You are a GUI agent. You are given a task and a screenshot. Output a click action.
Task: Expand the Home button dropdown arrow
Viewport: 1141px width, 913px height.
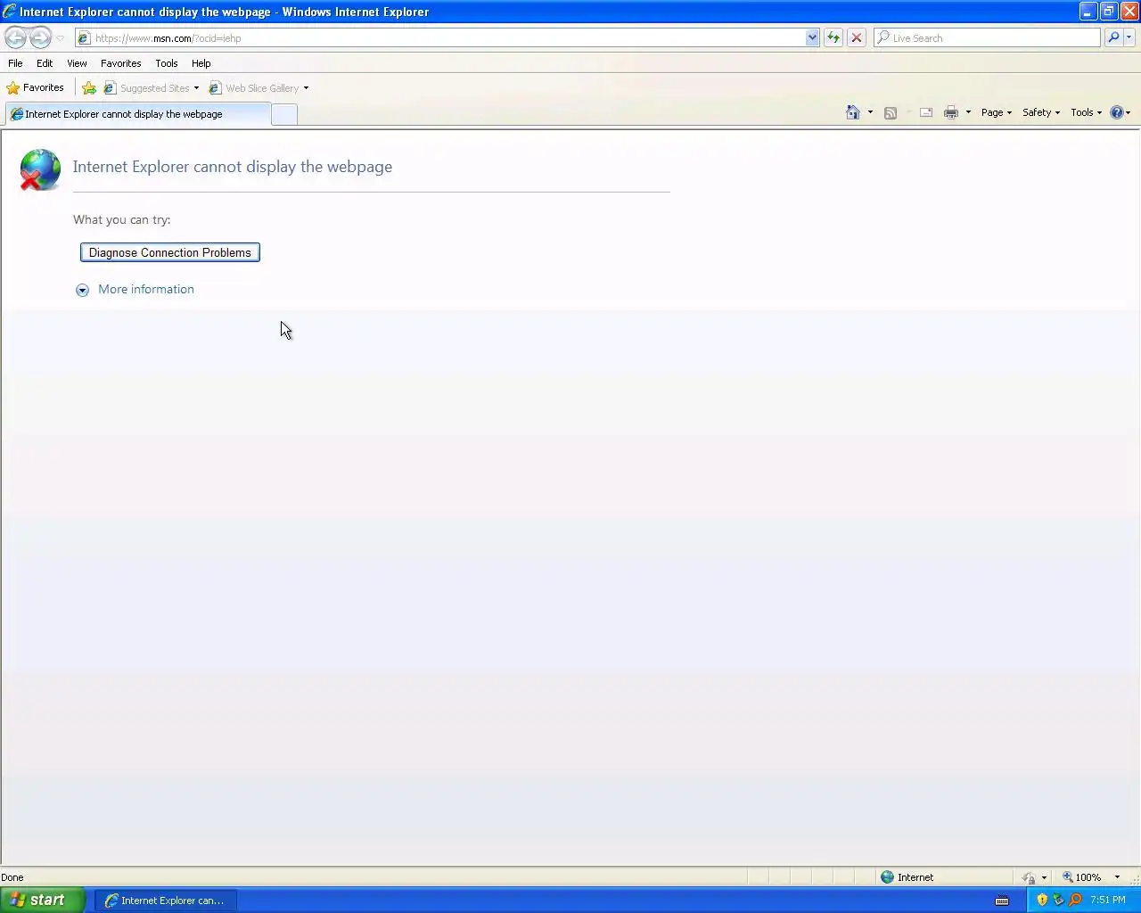point(870,112)
